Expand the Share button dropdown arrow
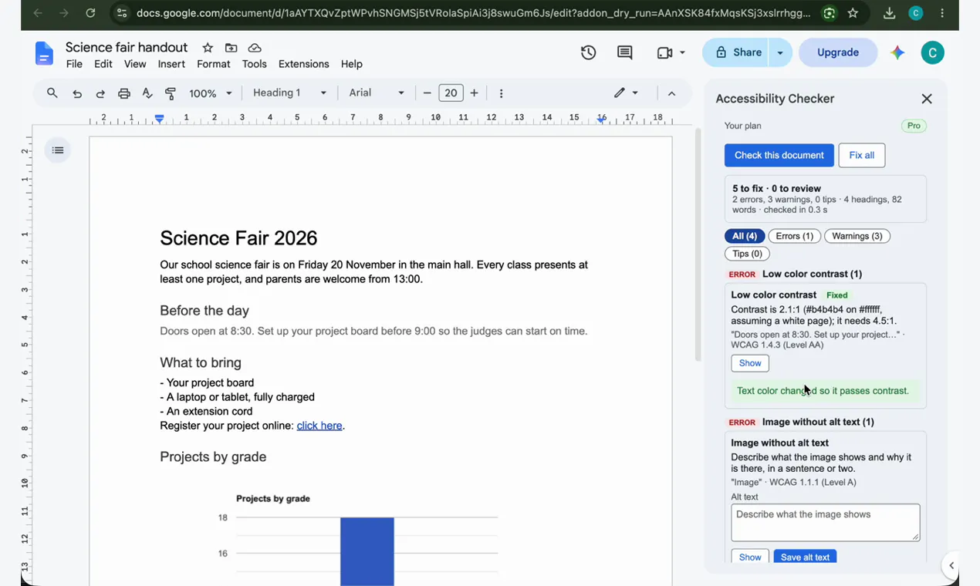 click(780, 52)
